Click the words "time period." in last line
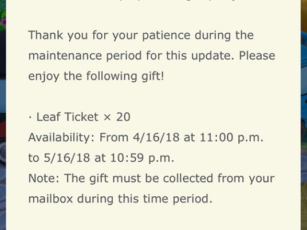The width and height of the screenshot is (307, 230). 178,199
